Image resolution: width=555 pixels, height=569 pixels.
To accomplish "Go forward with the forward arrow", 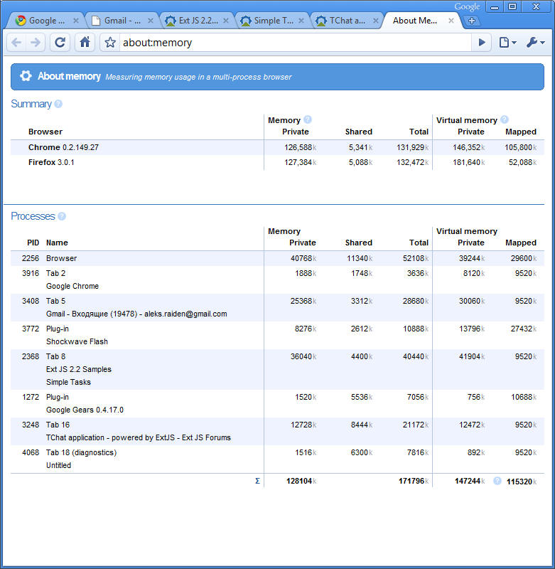I will [35, 43].
